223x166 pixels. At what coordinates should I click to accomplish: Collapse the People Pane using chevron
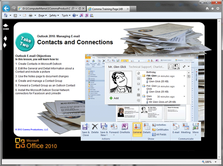click(189, 67)
